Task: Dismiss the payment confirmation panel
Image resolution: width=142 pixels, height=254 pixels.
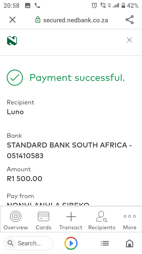Action: (x=129, y=40)
